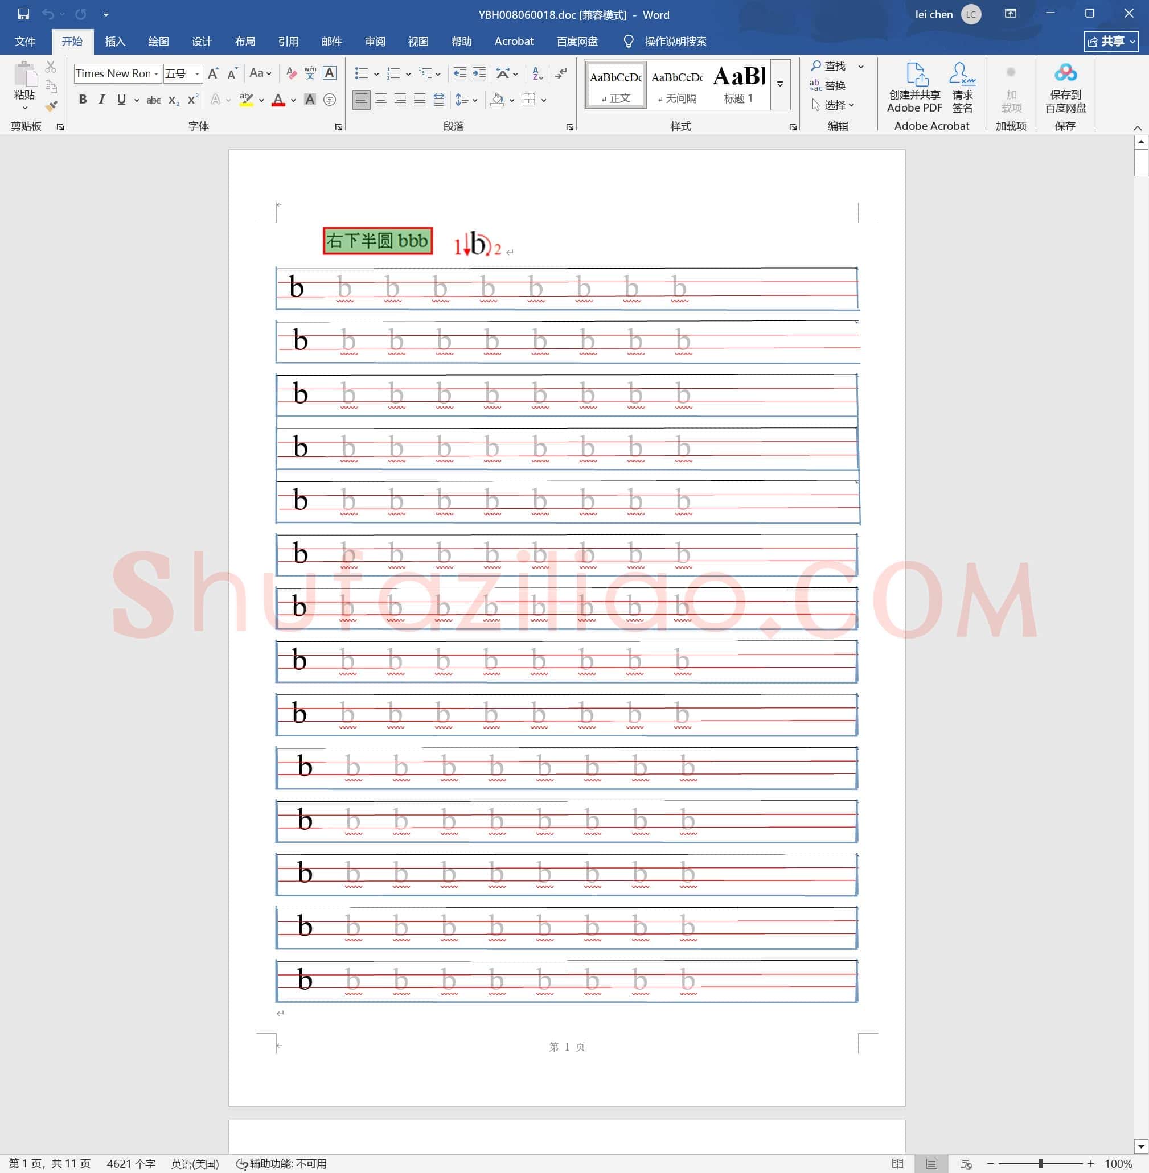1149x1173 pixels.
Task: Click the Cut scissors icon
Action: pyautogui.click(x=51, y=67)
